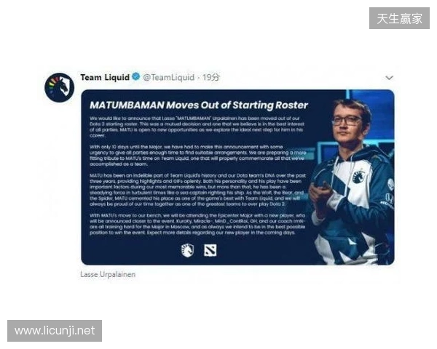Click the paragraph about MATU's move to bench
The width and height of the screenshot is (437, 349).
point(197,224)
